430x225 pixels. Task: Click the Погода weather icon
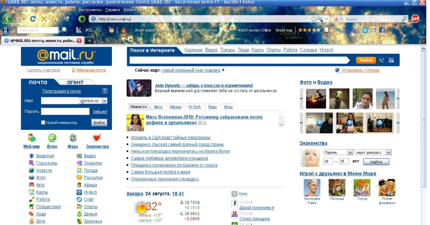pyautogui.click(x=79, y=170)
